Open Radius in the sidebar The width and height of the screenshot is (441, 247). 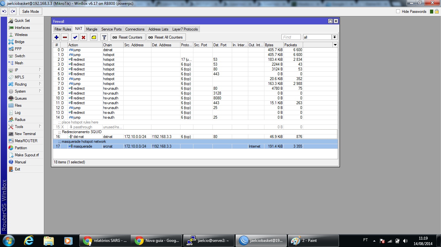(x=26, y=120)
